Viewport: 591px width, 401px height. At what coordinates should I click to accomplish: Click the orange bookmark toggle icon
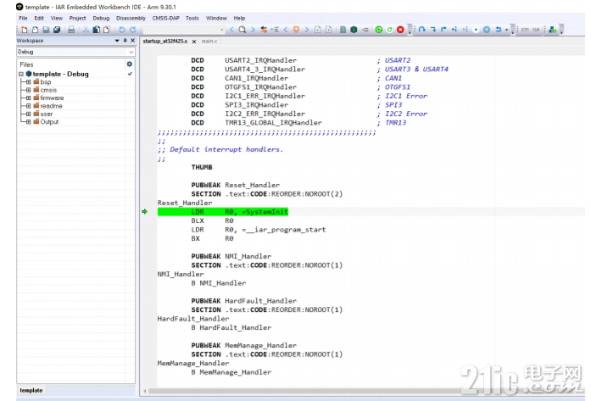point(296,30)
